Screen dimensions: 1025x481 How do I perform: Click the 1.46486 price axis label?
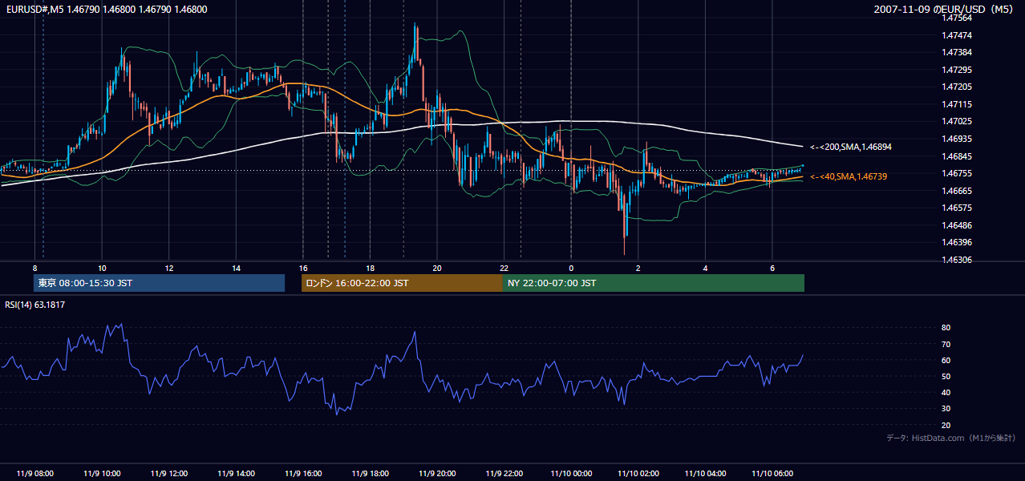(x=957, y=225)
